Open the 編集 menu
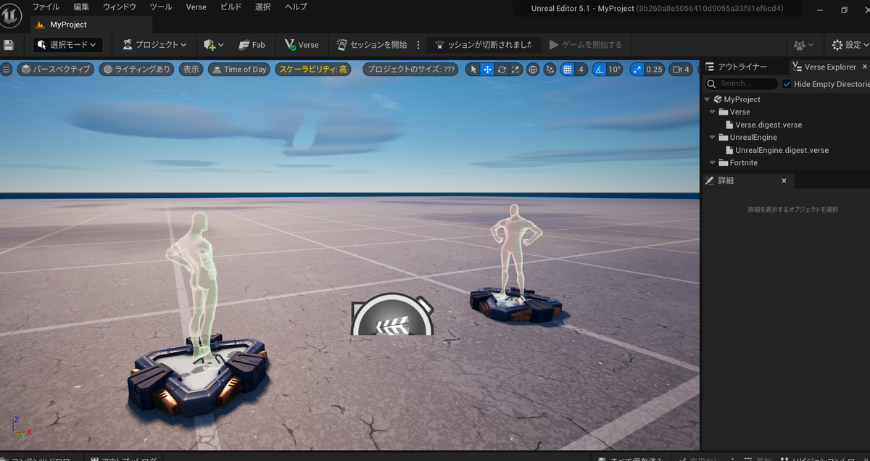870x461 pixels. point(81,7)
